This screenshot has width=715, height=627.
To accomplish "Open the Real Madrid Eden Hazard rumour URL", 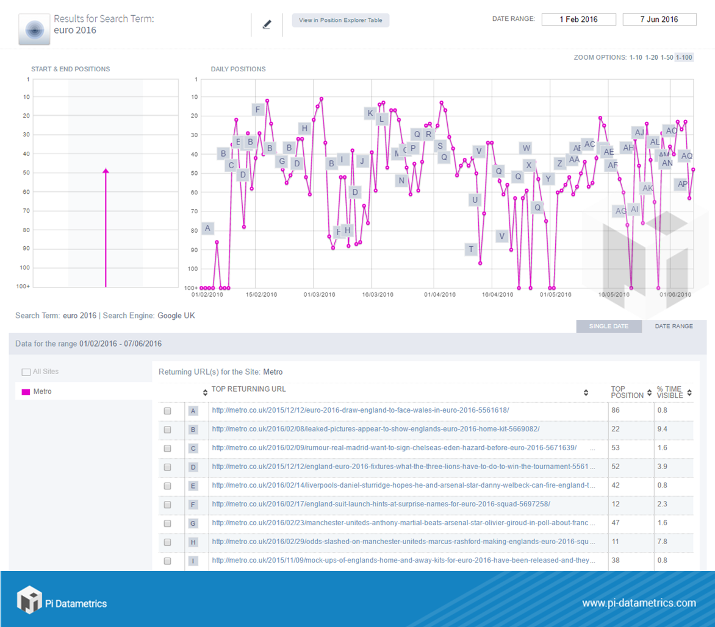I will pos(395,448).
